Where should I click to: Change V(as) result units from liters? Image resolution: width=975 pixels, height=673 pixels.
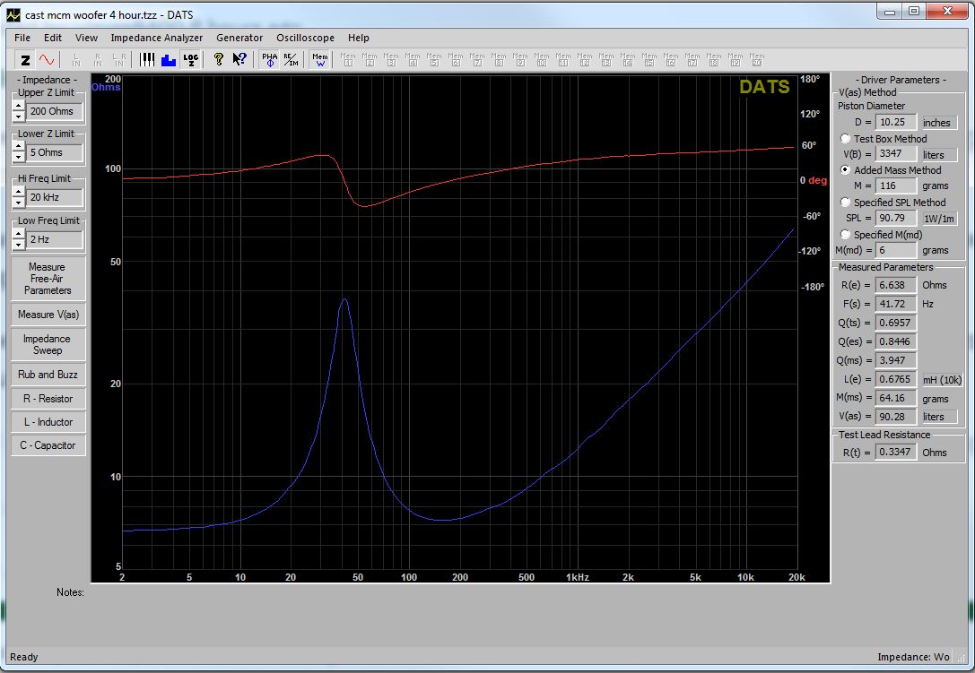(938, 417)
